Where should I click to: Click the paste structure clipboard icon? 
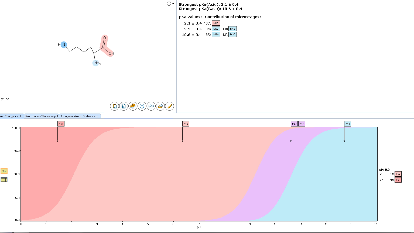(x=114, y=106)
